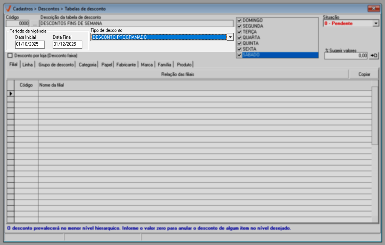
Task: Click the Data Inicial date field
Action: 30,44
